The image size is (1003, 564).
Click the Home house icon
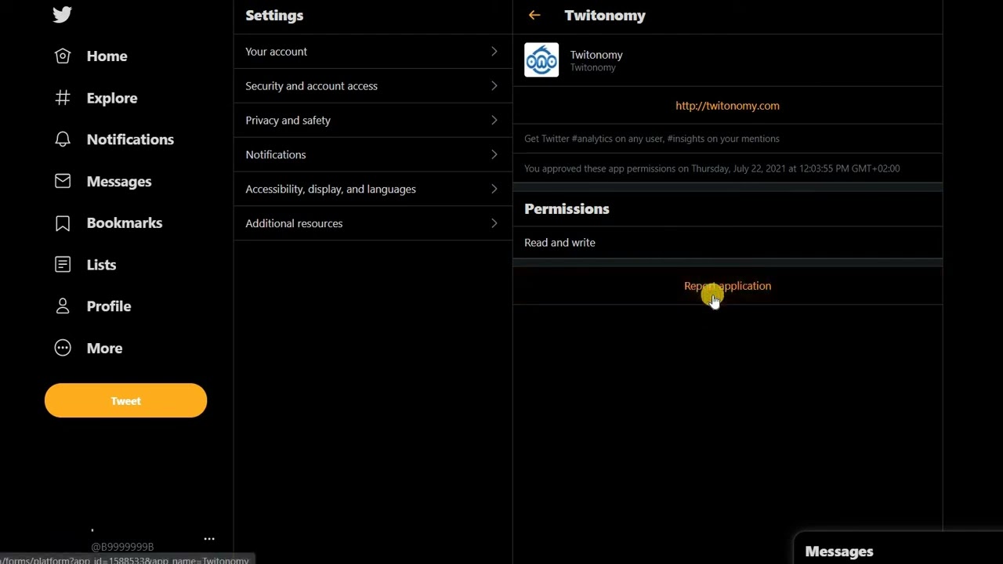pyautogui.click(x=63, y=56)
